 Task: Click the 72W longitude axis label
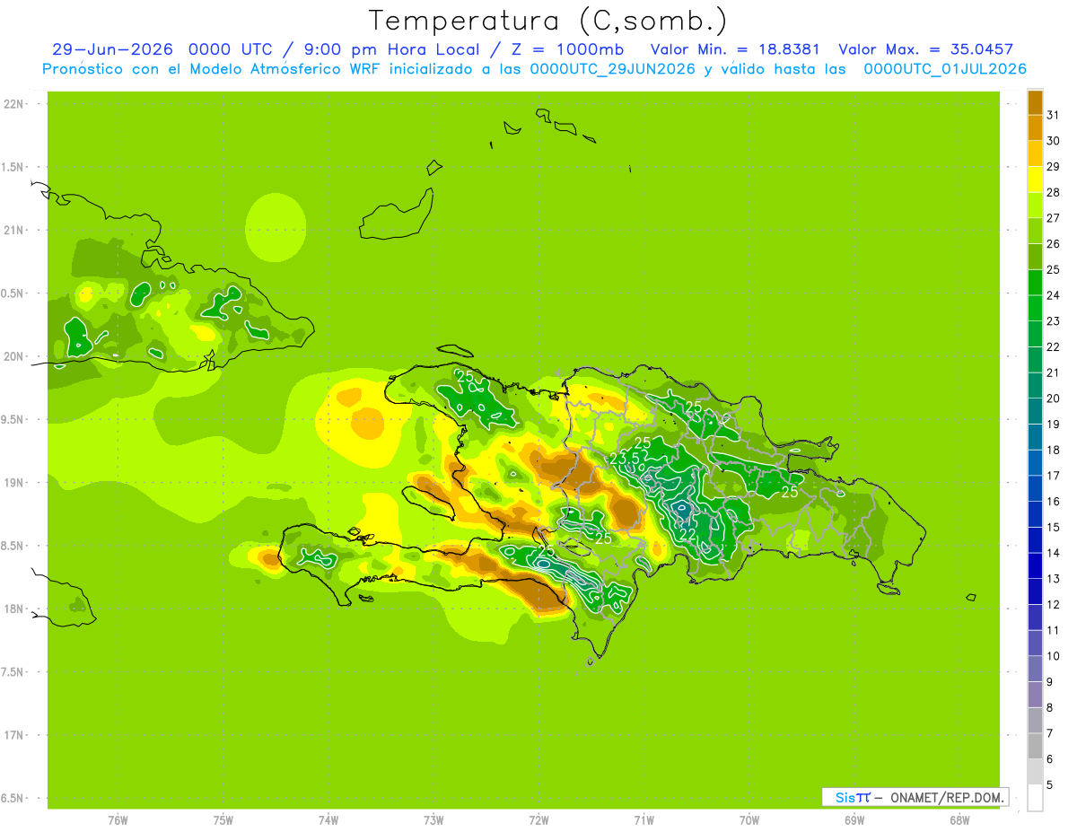pyautogui.click(x=538, y=819)
